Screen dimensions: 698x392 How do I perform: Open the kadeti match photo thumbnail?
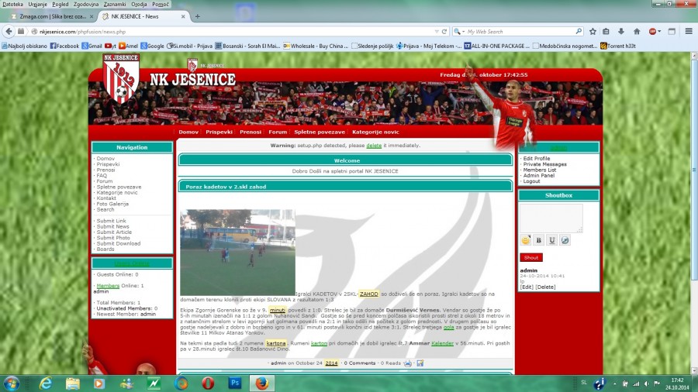point(237,252)
